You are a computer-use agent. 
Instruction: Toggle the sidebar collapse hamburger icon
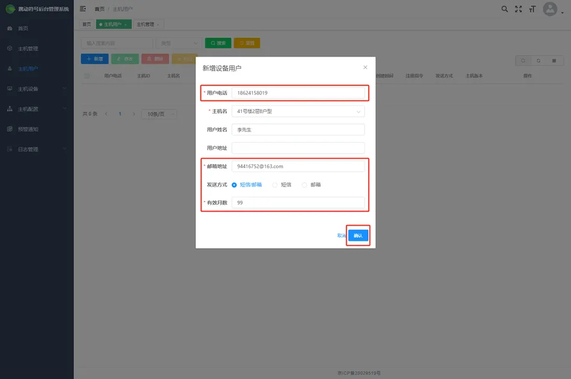(x=82, y=9)
